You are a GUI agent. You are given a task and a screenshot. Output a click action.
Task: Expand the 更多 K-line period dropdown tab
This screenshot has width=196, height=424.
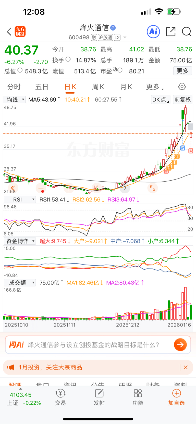pos(155,87)
